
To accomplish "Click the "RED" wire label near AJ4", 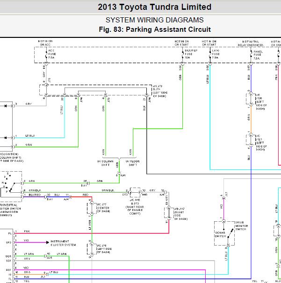I will 85,195.
